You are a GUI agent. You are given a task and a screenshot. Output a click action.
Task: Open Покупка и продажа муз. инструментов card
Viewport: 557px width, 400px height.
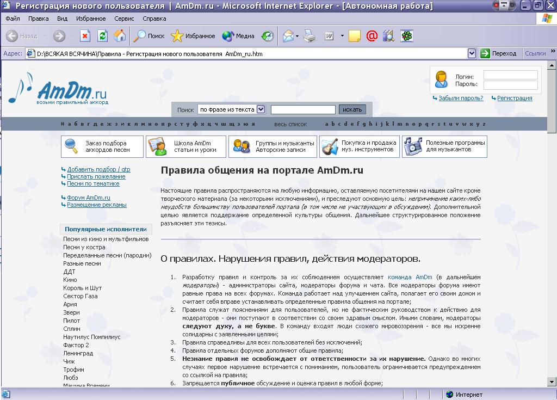pos(360,146)
